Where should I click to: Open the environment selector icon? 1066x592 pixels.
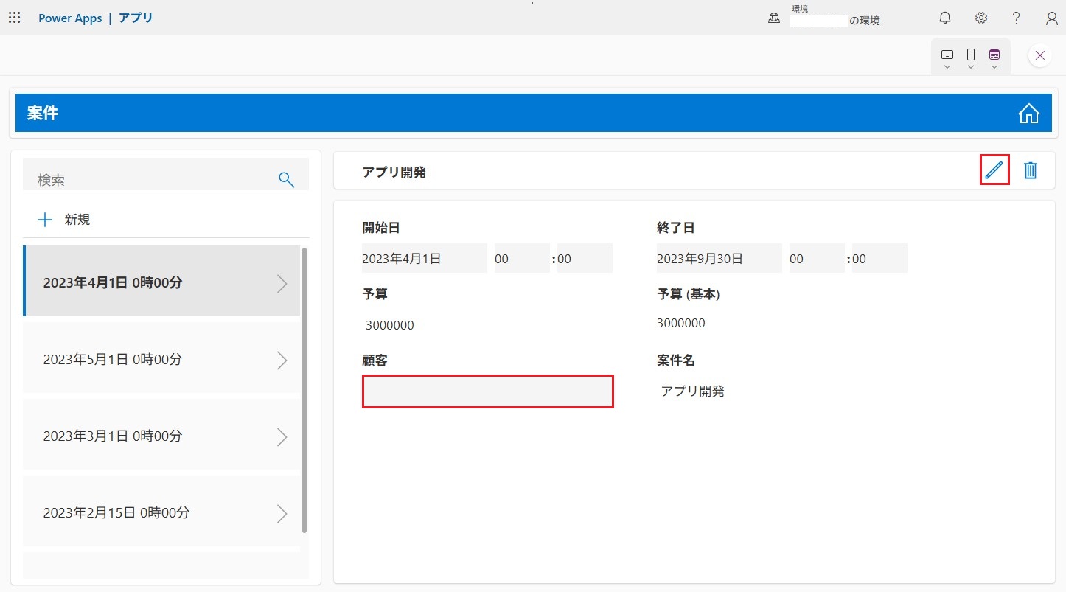coord(774,18)
